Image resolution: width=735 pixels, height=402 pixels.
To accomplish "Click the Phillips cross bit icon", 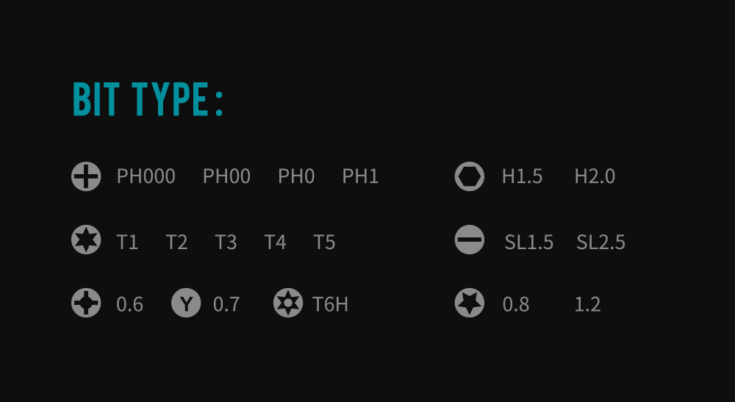I will coord(86,177).
